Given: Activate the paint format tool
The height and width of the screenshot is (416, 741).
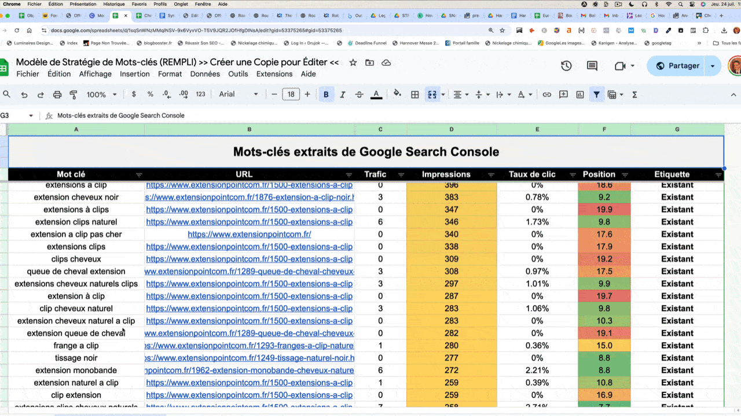Looking at the screenshot, I should (x=74, y=95).
